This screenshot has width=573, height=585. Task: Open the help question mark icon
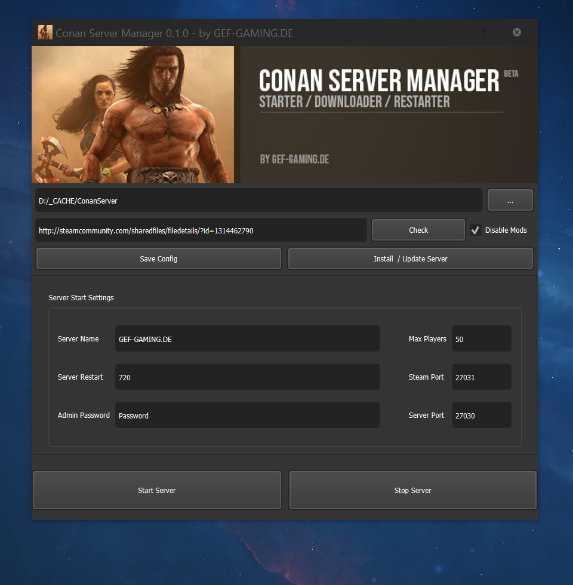pyautogui.click(x=483, y=33)
